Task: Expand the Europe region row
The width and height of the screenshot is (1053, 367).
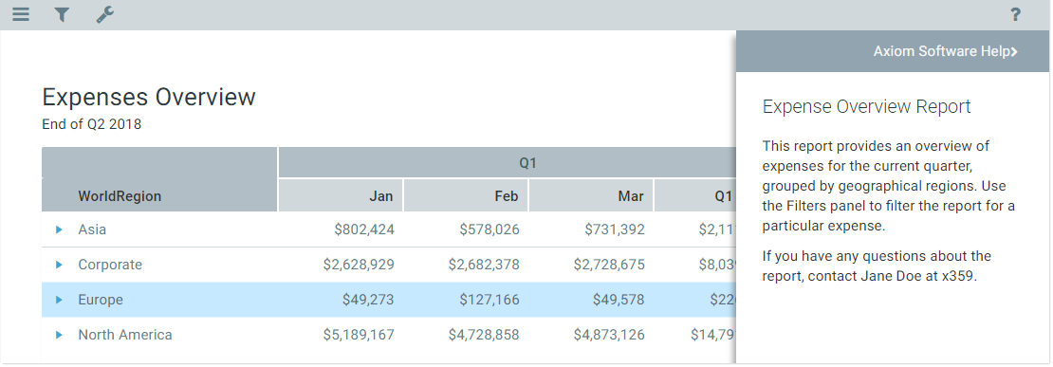Action: (x=59, y=300)
